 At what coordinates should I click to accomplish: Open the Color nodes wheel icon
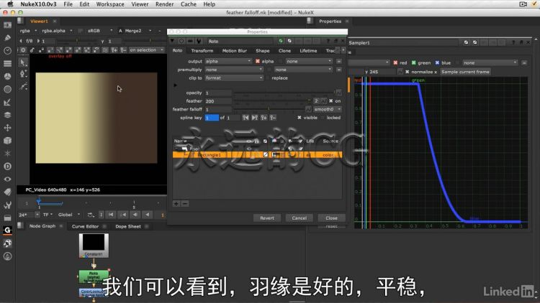[x=7, y=76]
